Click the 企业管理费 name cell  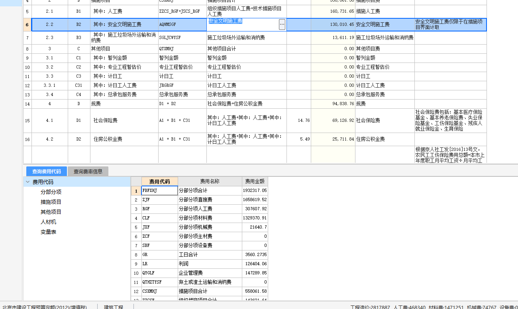210,273
